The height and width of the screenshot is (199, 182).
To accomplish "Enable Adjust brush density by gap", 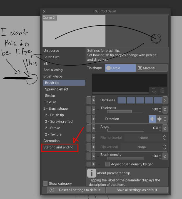I will pyautogui.click(x=108, y=164).
